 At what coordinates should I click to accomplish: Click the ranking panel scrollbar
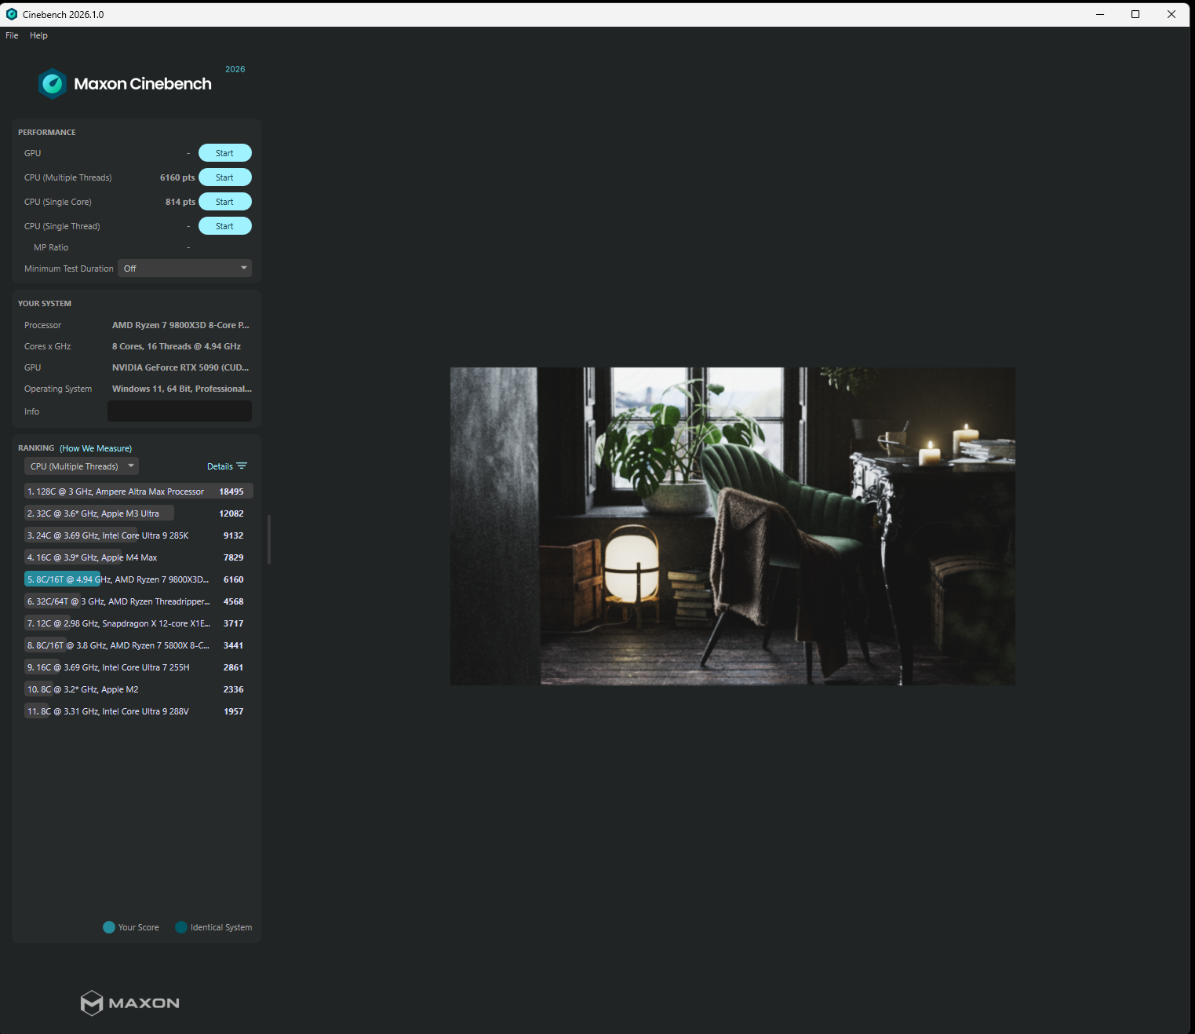point(269,539)
